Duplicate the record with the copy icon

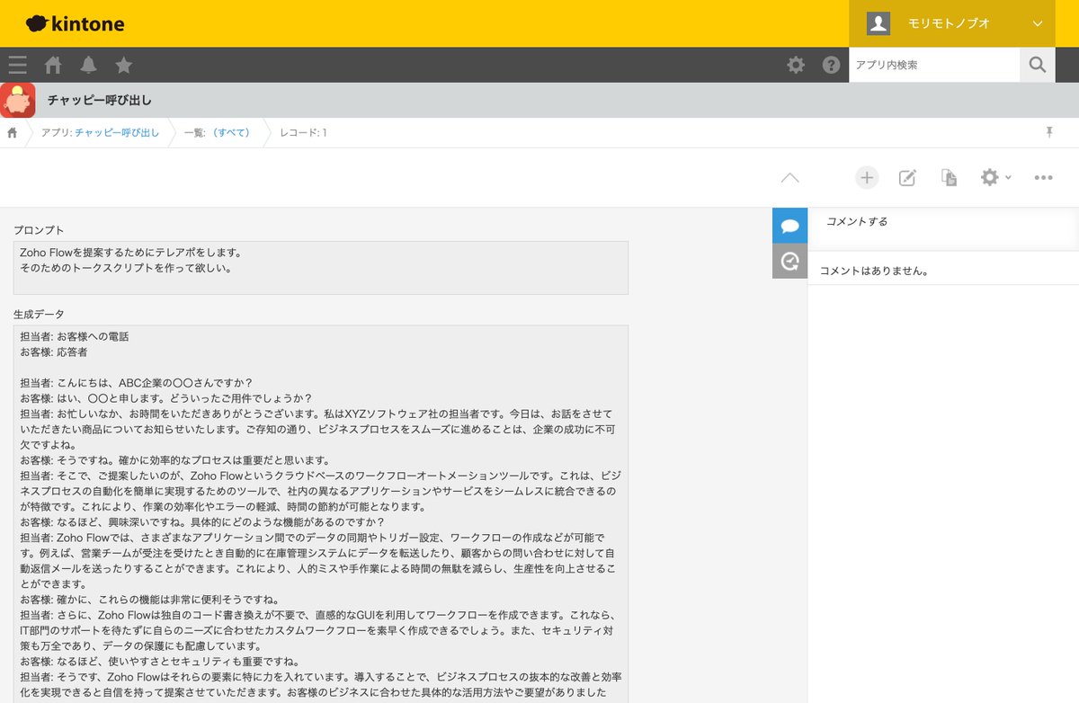click(948, 177)
